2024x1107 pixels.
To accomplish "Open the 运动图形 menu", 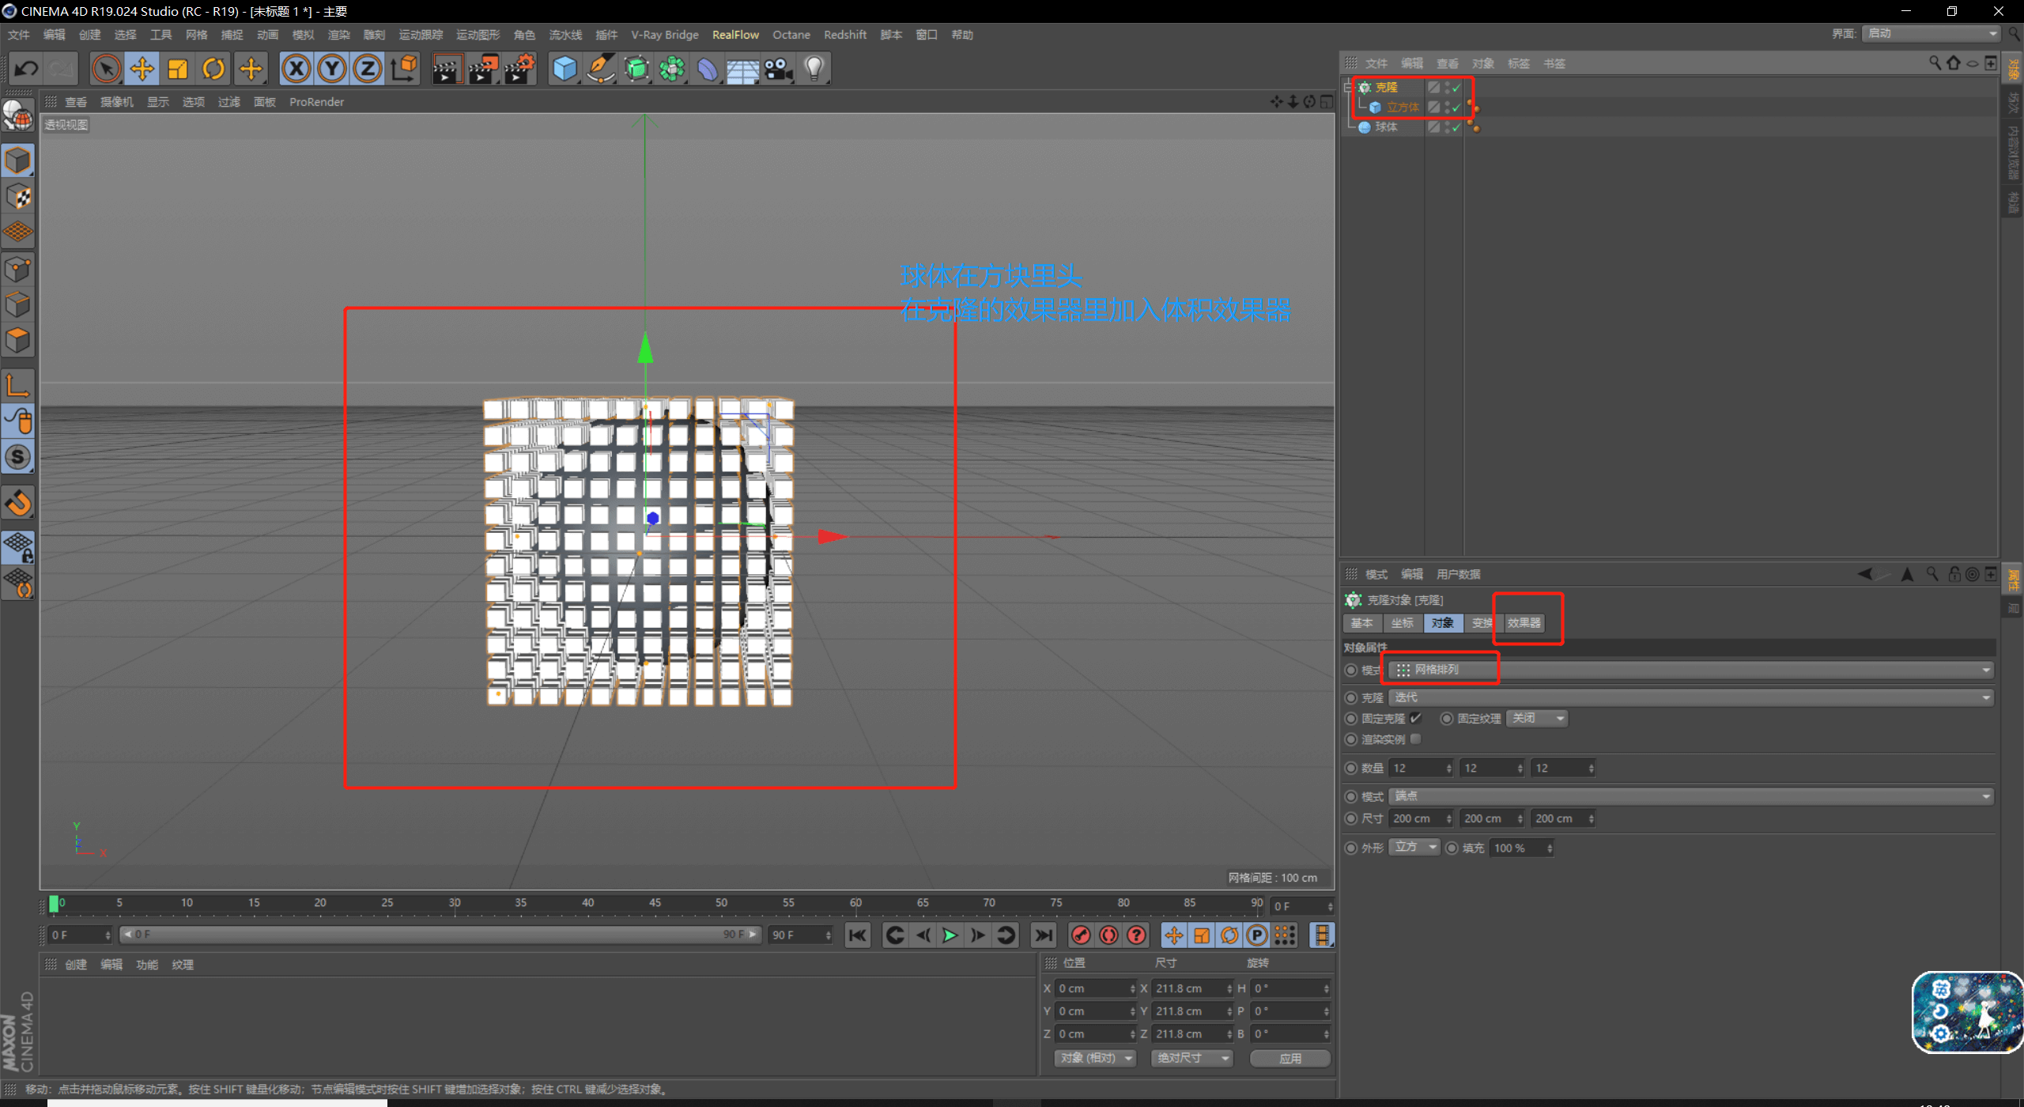I will coord(478,35).
